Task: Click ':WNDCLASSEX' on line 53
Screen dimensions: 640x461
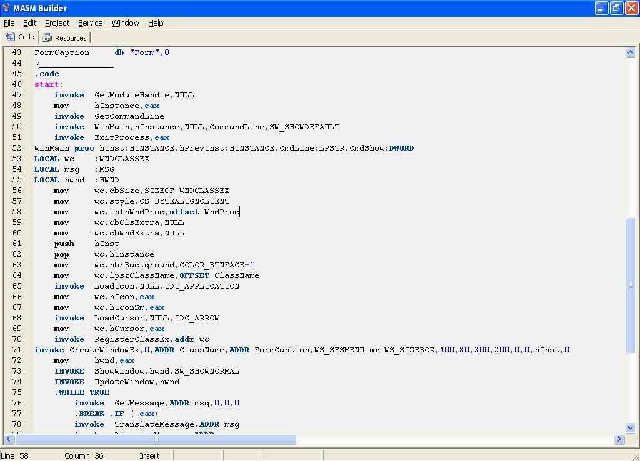Action: coord(122,159)
